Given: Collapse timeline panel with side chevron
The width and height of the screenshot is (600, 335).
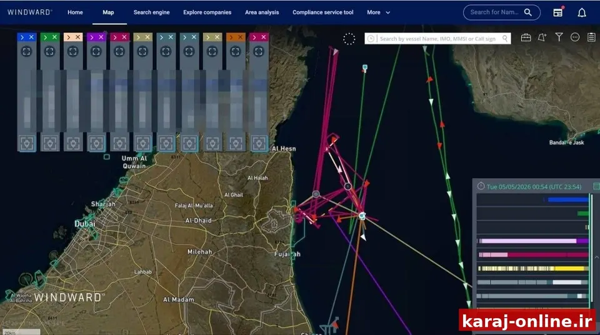Looking at the screenshot, I should (596, 257).
